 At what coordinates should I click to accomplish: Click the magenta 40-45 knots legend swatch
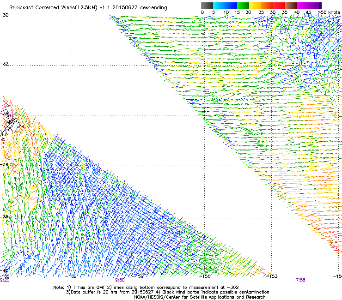[303, 6]
